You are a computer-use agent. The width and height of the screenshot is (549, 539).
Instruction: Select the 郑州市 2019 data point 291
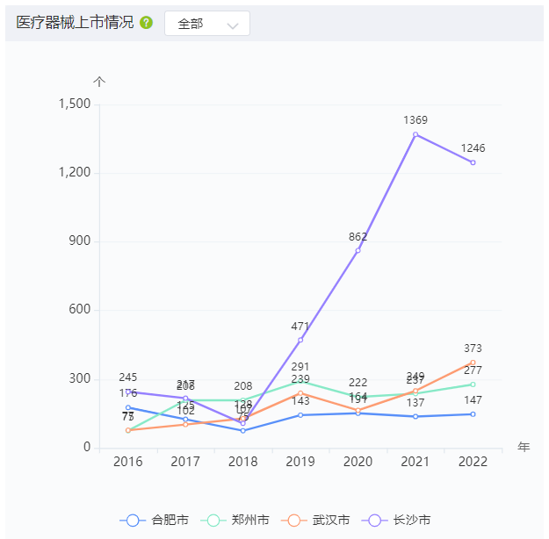point(300,381)
